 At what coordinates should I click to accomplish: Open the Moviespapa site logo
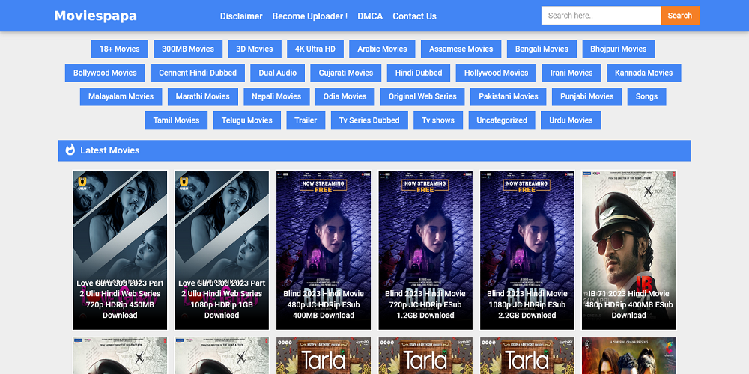tap(96, 16)
